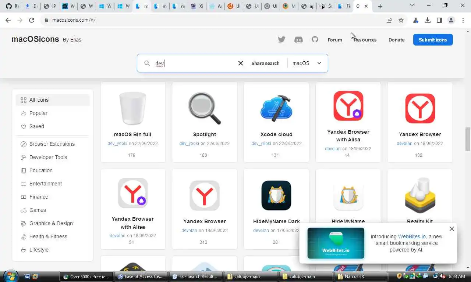Viewport: 471px width, 282px height.
Task: Expand the tab search chevron
Action: coord(412,6)
